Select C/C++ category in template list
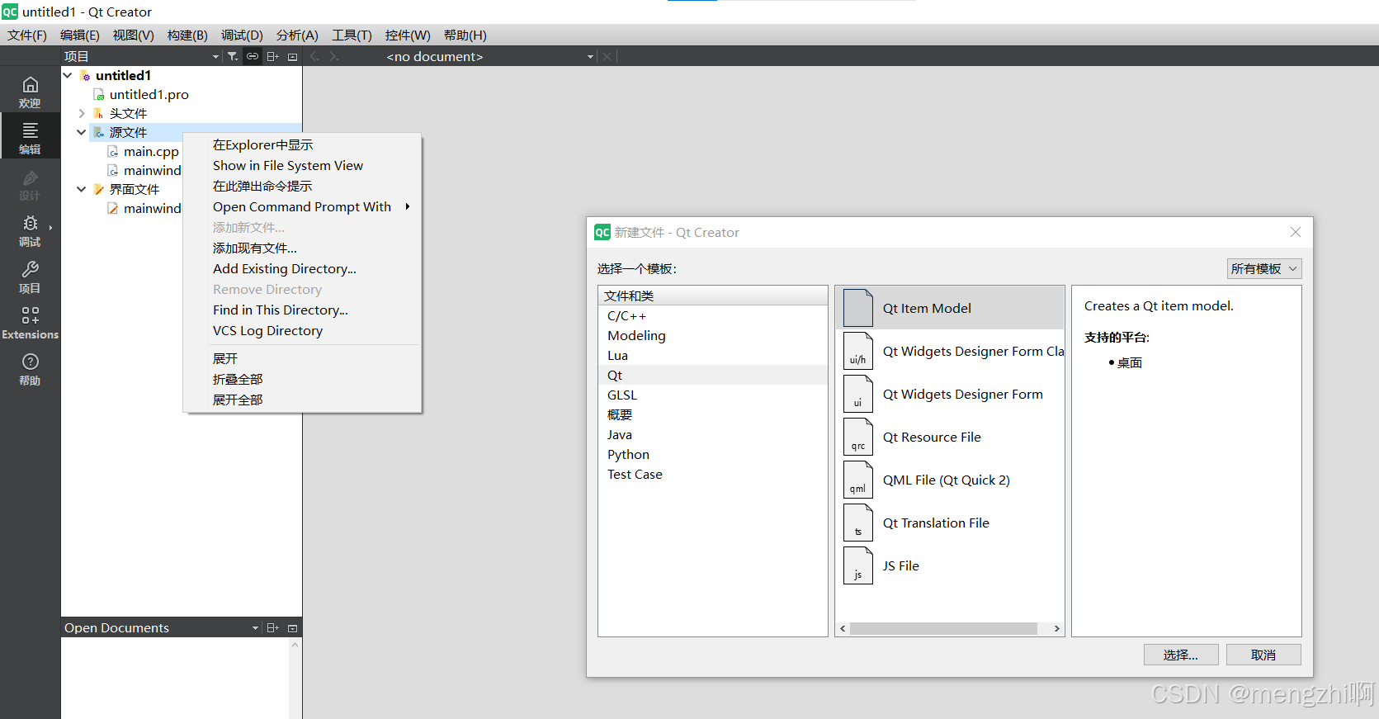Screen dimensions: 1379x719 (713, 315)
